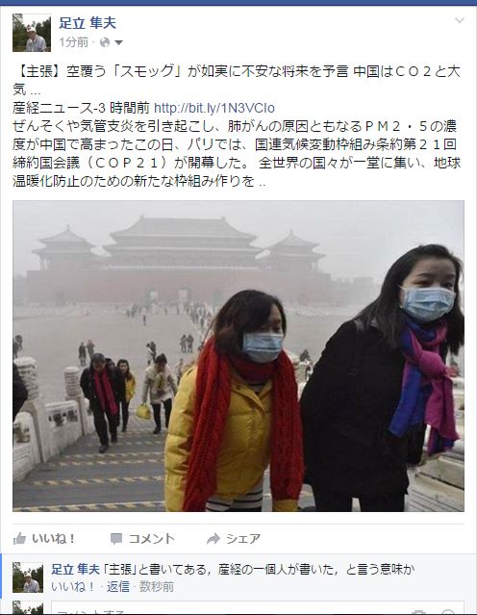The height and width of the screenshot is (615, 477).
Task: Click the comment speech bubble icon
Action: point(116,539)
